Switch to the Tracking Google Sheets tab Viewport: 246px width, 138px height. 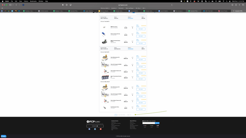pyautogui.click(x=29, y=11)
